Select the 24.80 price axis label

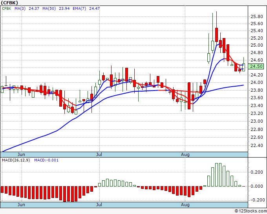(257, 53)
